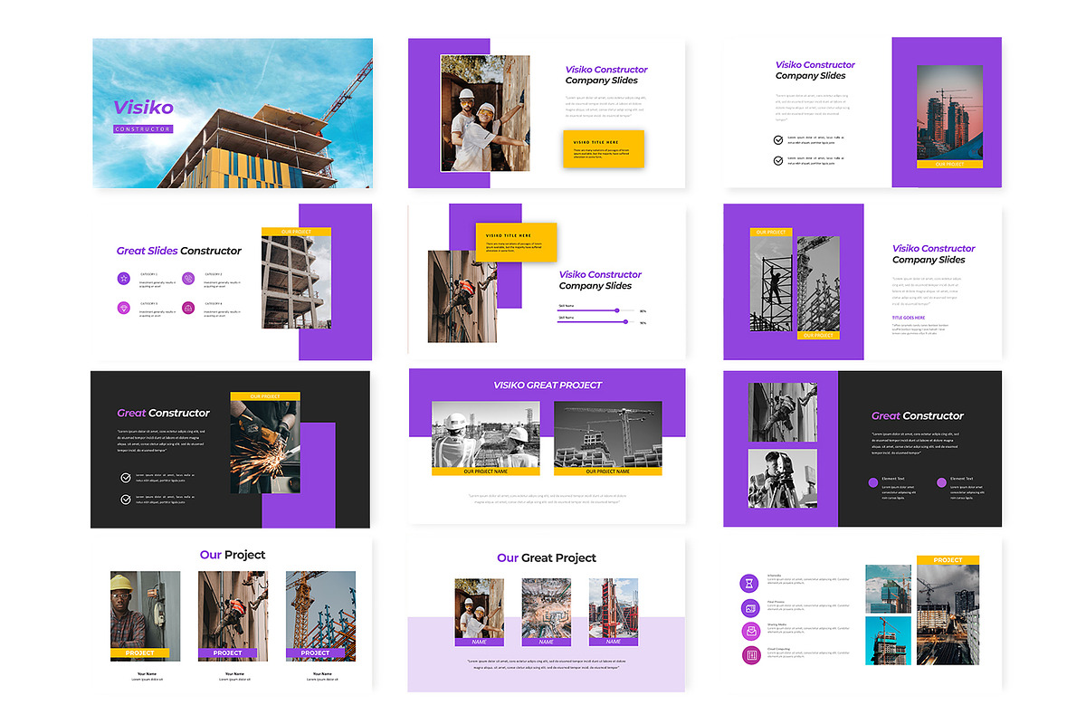Click Our Project label under sunset towers photo
The image size is (1086, 724).
949,165
